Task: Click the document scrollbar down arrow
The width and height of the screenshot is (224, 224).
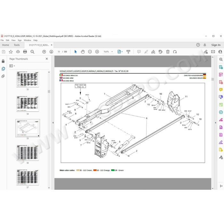Action: tap(212, 188)
